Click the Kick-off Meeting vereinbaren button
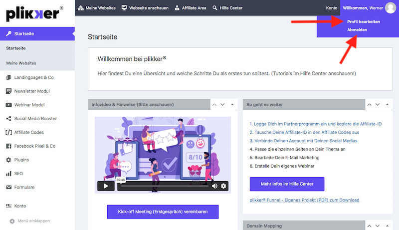The image size is (399, 230). (163, 212)
